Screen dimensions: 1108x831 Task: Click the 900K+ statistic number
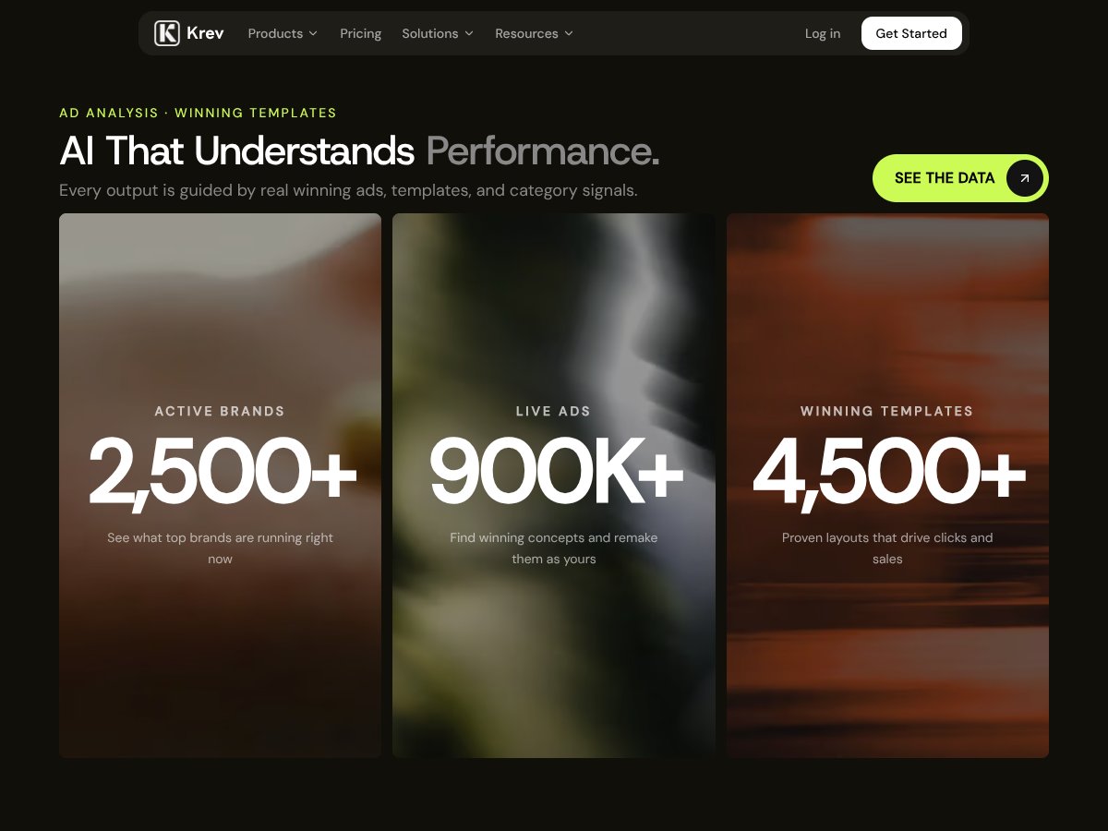pyautogui.click(x=555, y=472)
